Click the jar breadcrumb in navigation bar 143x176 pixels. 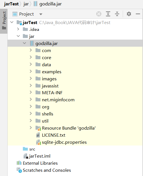[x=26, y=4]
